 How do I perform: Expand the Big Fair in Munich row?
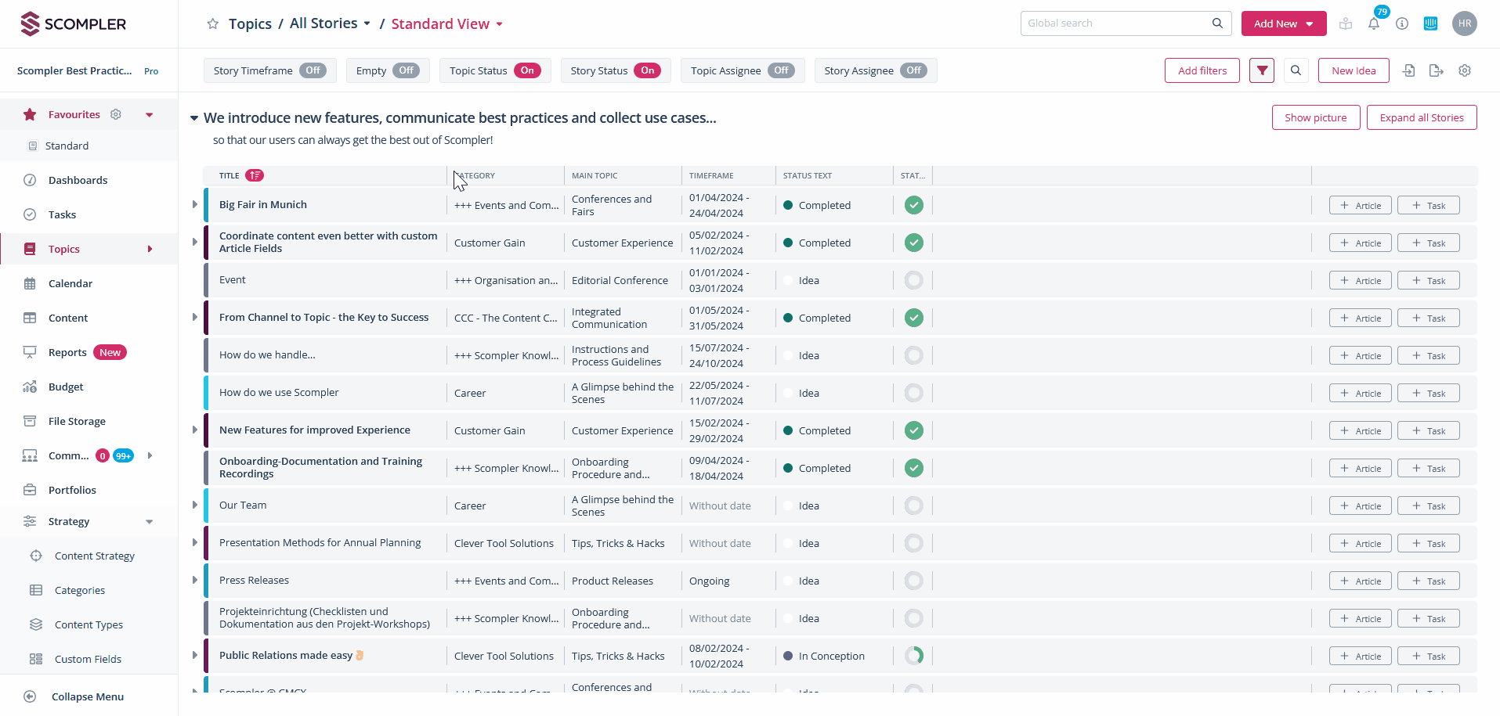click(195, 204)
